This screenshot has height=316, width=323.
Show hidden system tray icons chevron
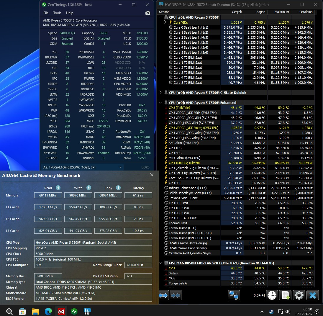point(262,312)
